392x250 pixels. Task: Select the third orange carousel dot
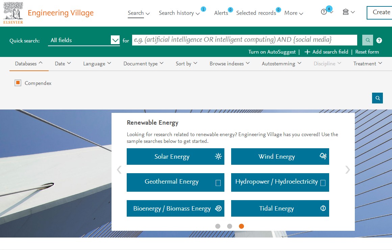point(241,226)
